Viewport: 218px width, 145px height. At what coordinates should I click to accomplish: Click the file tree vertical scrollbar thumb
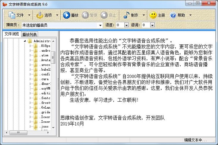(53, 57)
